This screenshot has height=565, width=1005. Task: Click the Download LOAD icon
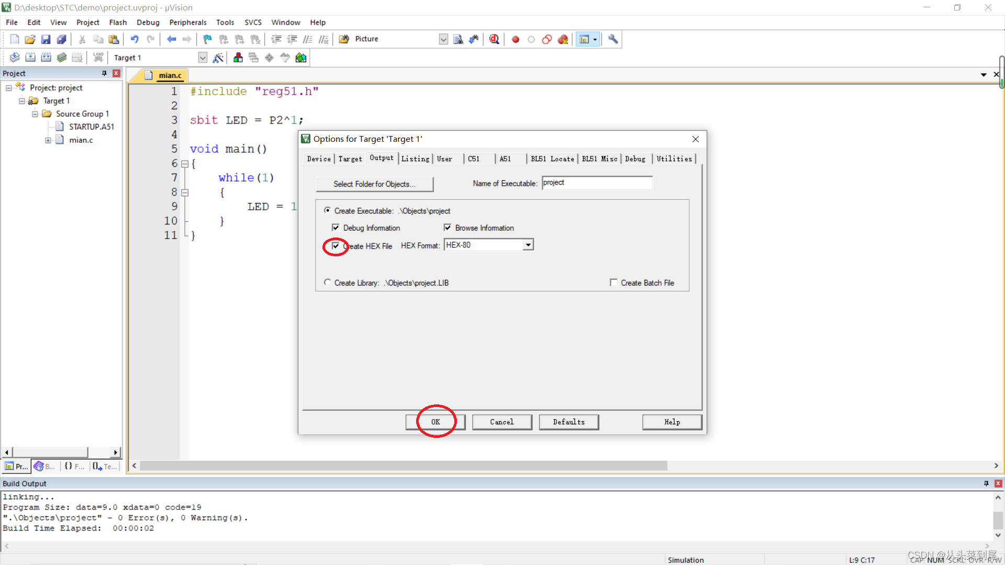[x=98, y=58]
